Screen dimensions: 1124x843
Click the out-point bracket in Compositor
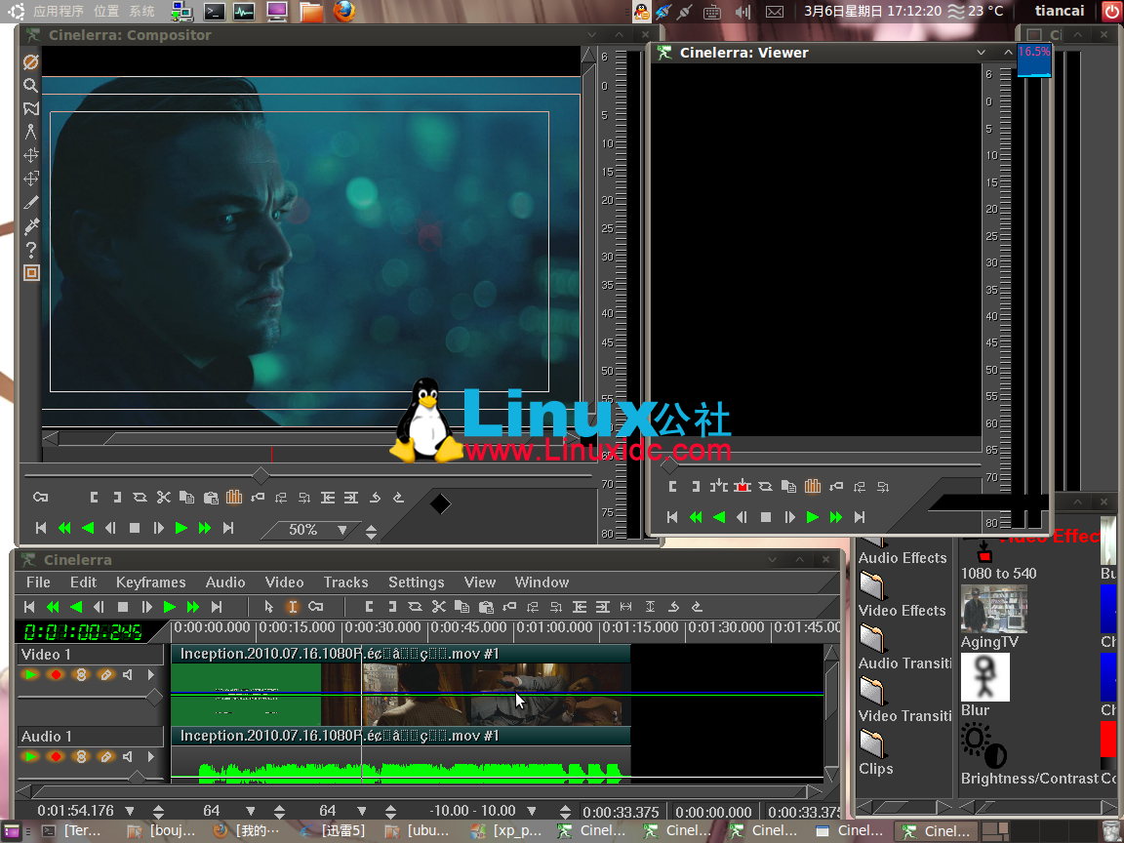click(117, 497)
